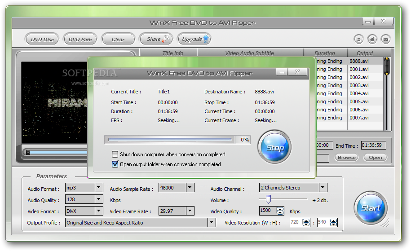
Task: Open the Audio Sample Rate 48000 dropdown
Action: 190,188
